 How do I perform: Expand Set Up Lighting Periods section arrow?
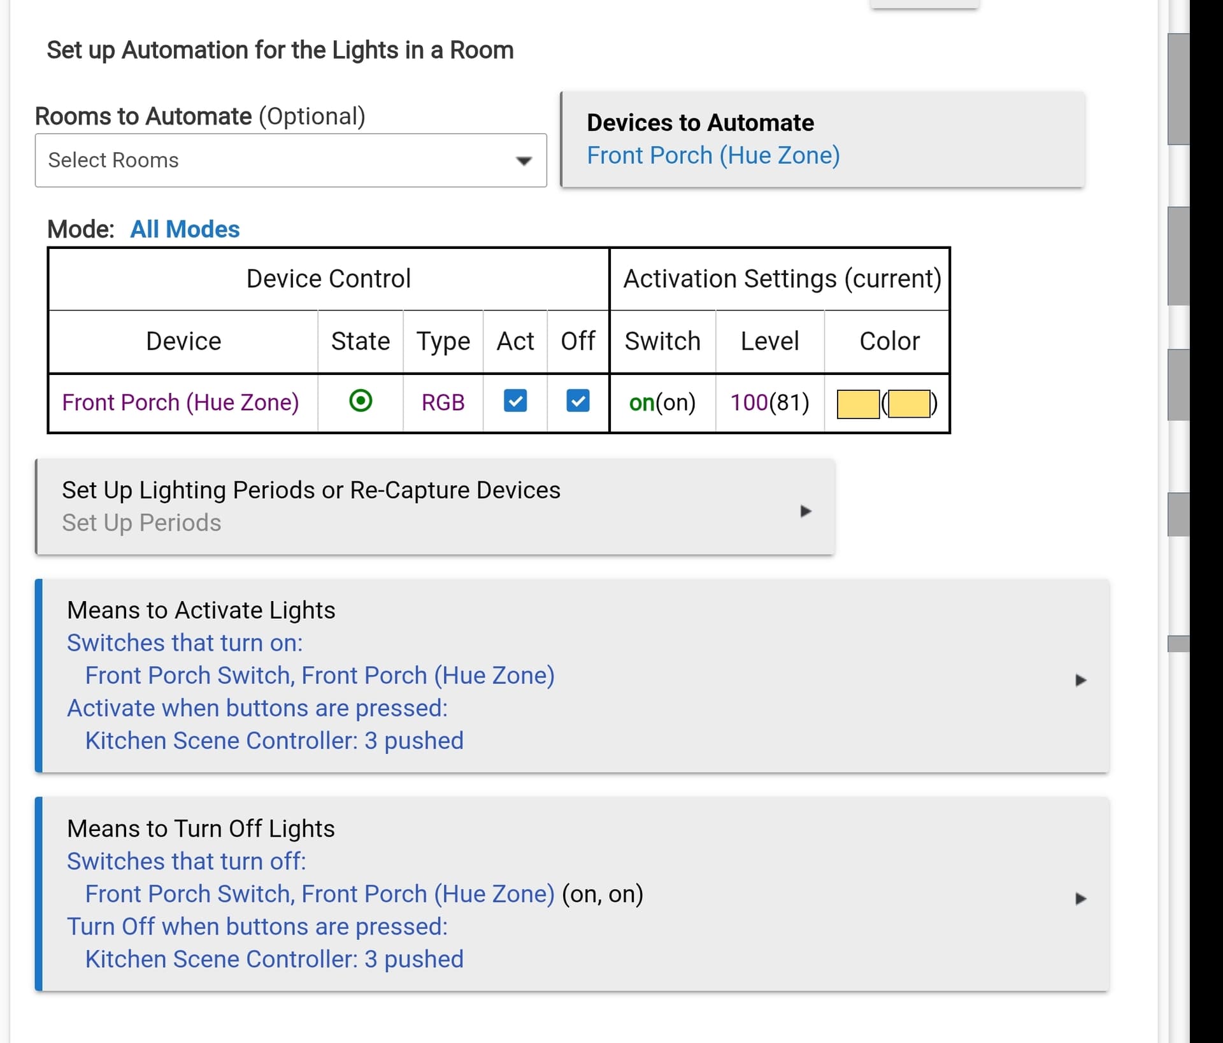point(805,511)
